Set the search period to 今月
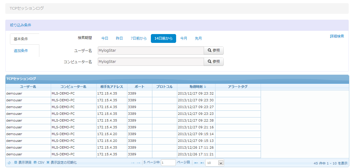The width and height of the screenshot is (354, 168). (x=184, y=38)
